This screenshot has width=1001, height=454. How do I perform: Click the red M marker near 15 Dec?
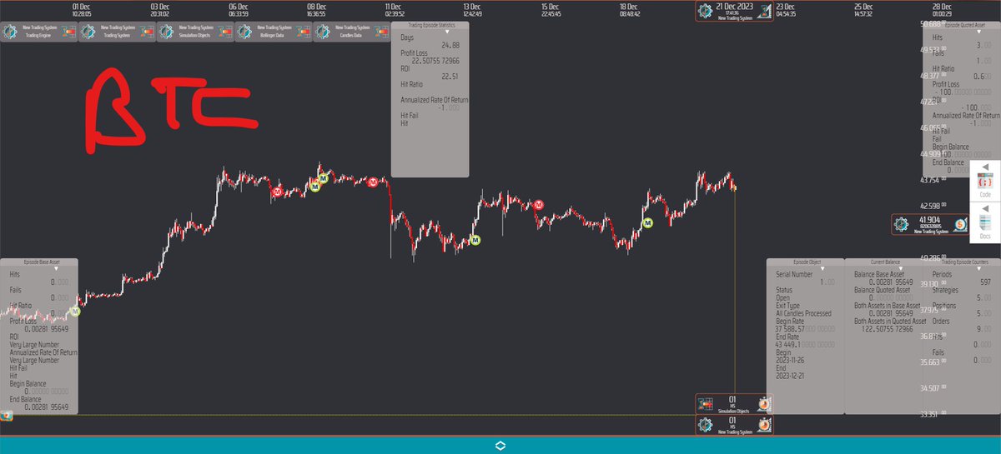coord(539,204)
